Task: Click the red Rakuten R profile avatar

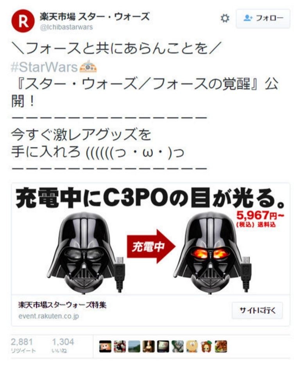Action: click(23, 21)
